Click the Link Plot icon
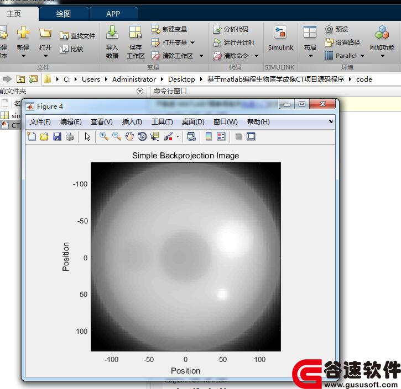Image resolution: width=401 pixels, height=389 pixels. pos(191,136)
